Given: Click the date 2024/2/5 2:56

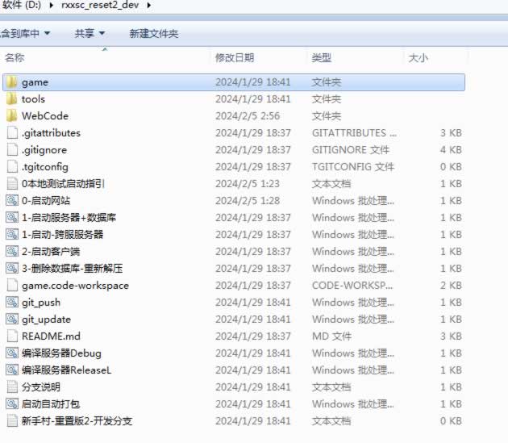Looking at the screenshot, I should click(x=248, y=115).
